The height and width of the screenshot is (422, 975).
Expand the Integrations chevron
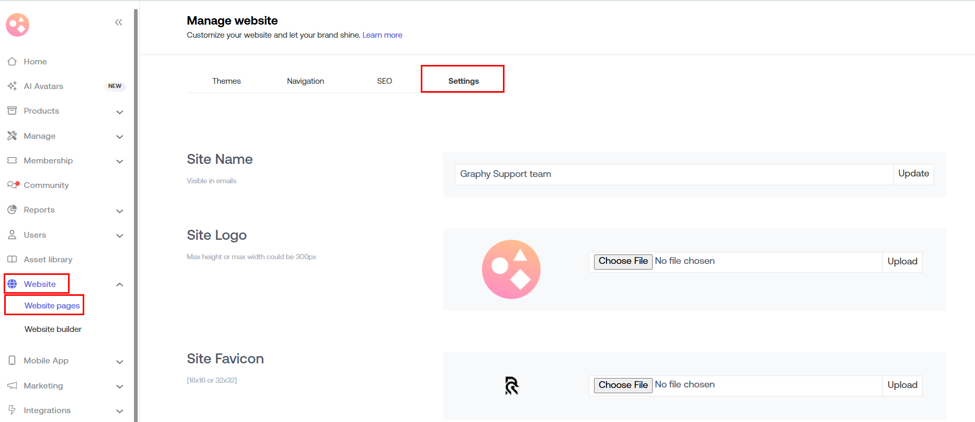(119, 411)
